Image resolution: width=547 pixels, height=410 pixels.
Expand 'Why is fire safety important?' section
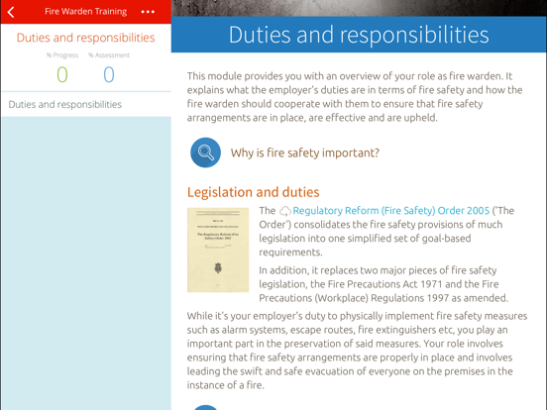pyautogui.click(x=304, y=153)
